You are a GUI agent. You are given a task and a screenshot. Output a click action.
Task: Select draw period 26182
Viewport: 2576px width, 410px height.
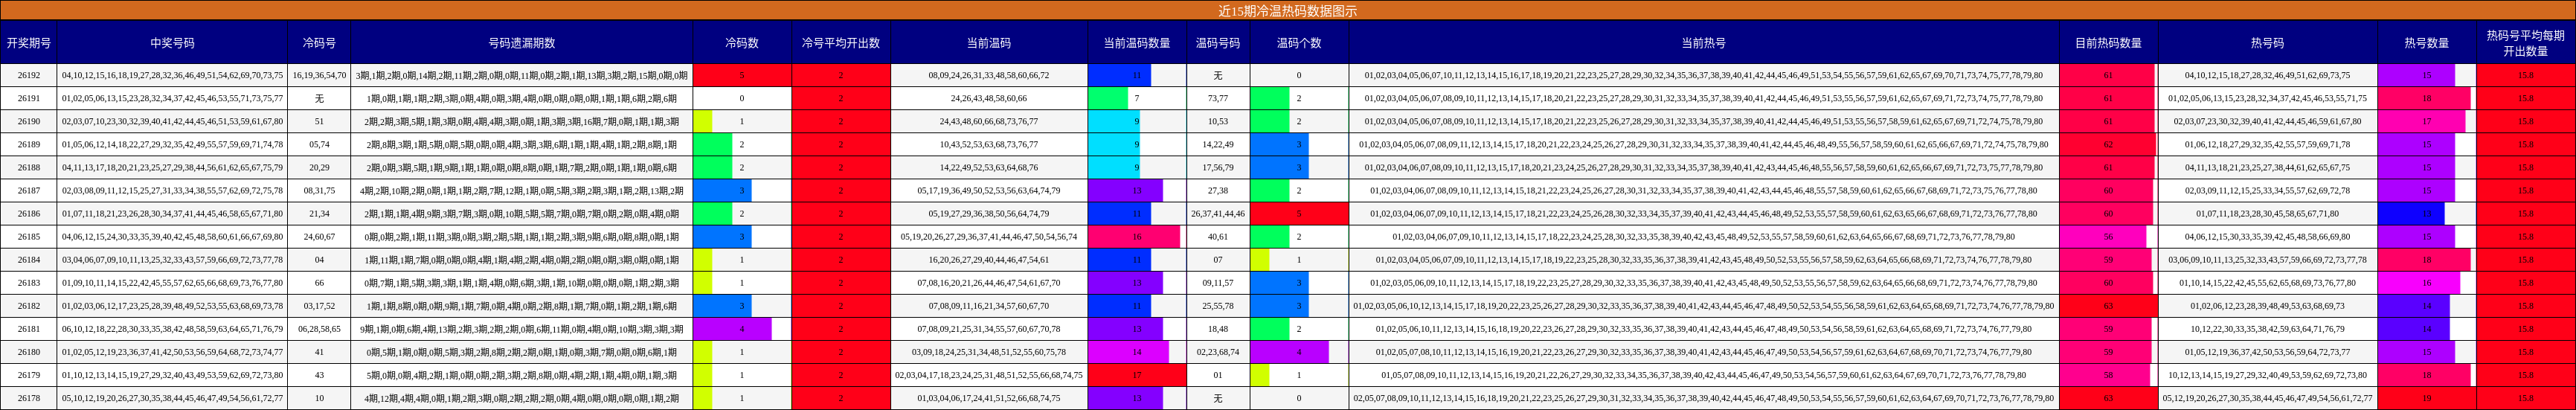[x=28, y=306]
